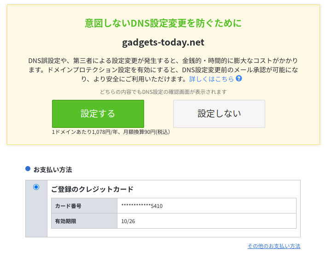
Task: Open the その他のお支払い方法 link
Action: pos(274,246)
